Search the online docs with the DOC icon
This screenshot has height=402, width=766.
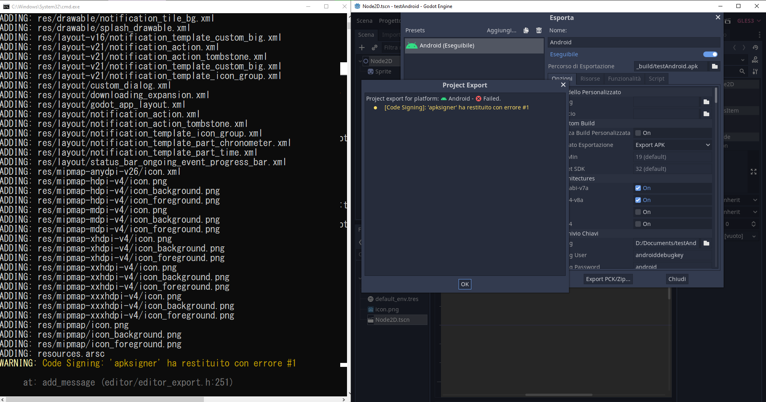click(x=755, y=60)
